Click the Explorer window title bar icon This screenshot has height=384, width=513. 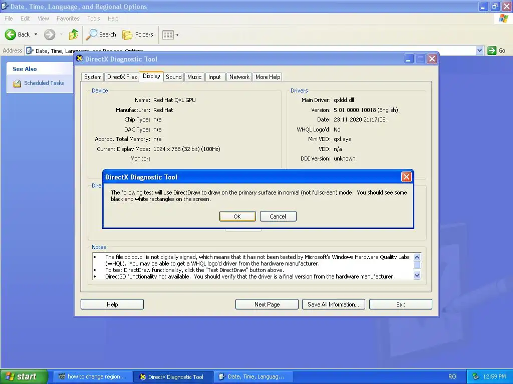pos(5,6)
